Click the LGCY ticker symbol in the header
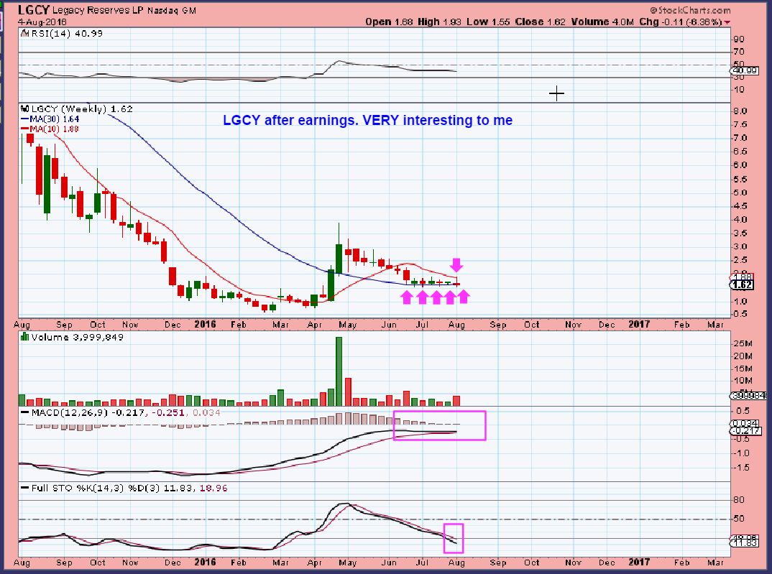This screenshot has width=772, height=574. click(34, 10)
